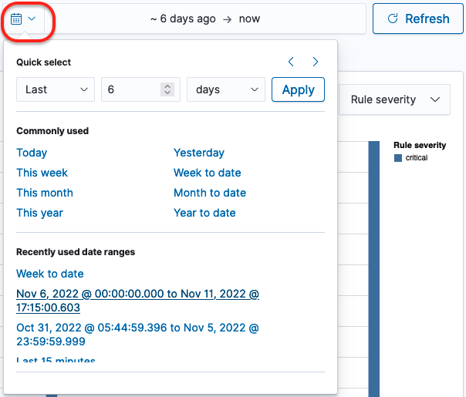Choose recent range starting Oct 31, 2022
The height and width of the screenshot is (397, 466).
[137, 335]
